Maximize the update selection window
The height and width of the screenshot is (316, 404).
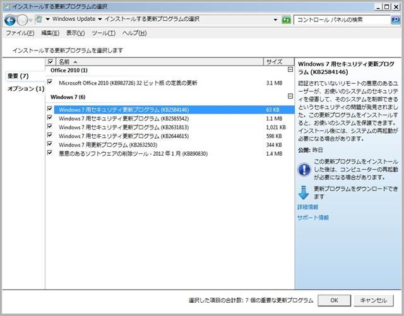click(387, 7)
